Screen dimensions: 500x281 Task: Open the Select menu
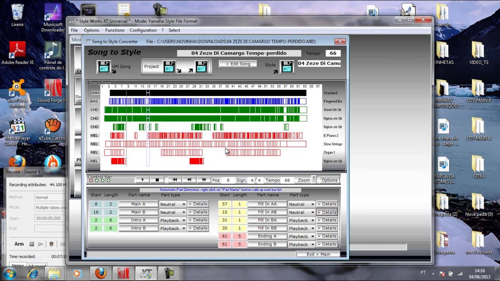click(x=174, y=30)
